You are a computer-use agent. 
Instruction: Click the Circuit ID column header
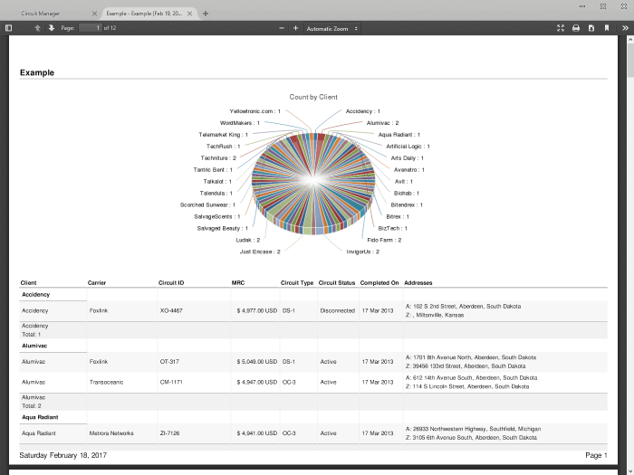pos(171,282)
